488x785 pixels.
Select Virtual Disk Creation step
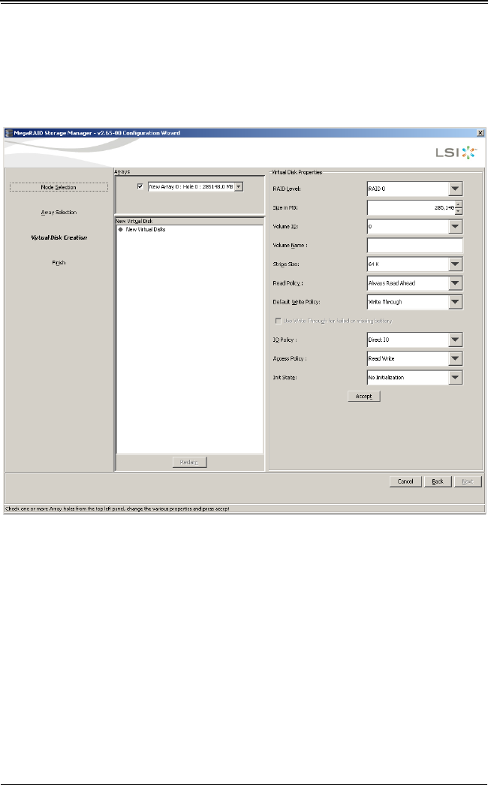point(59,237)
